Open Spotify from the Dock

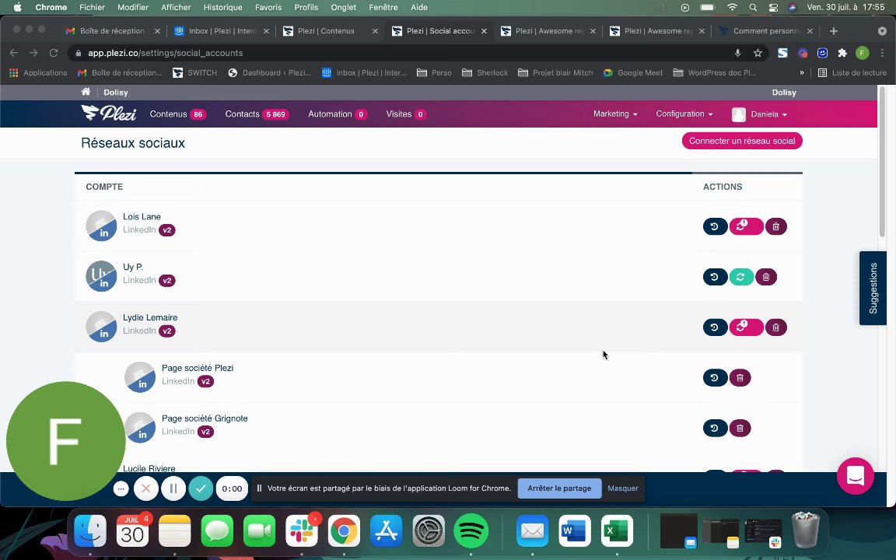471,531
